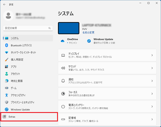This screenshot has height=127, width=161.
Task: Open Bluetooth とデバイス settings
Action: tap(28, 45)
